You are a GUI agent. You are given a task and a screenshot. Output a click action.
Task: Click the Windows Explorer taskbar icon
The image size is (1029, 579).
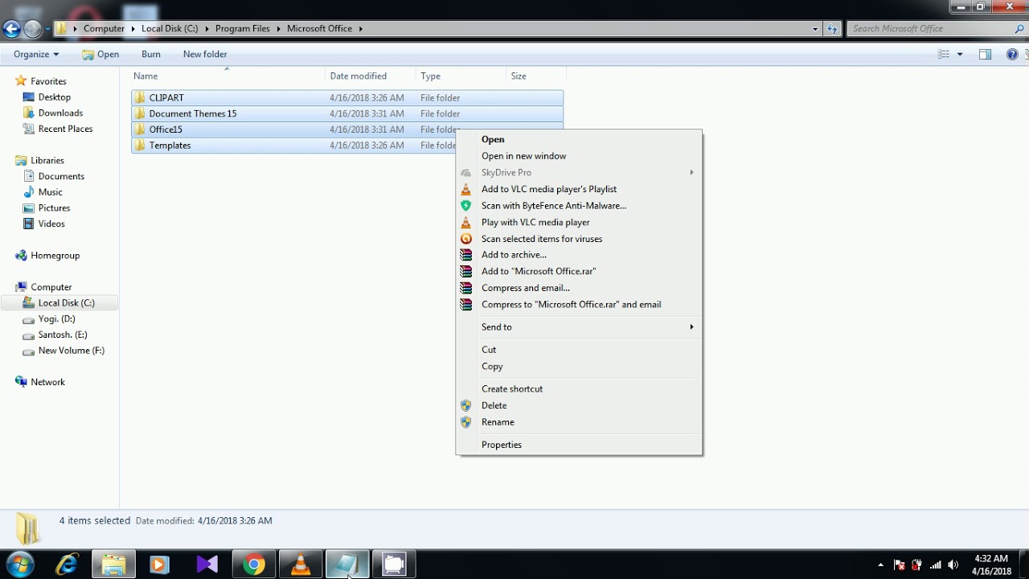pos(113,565)
